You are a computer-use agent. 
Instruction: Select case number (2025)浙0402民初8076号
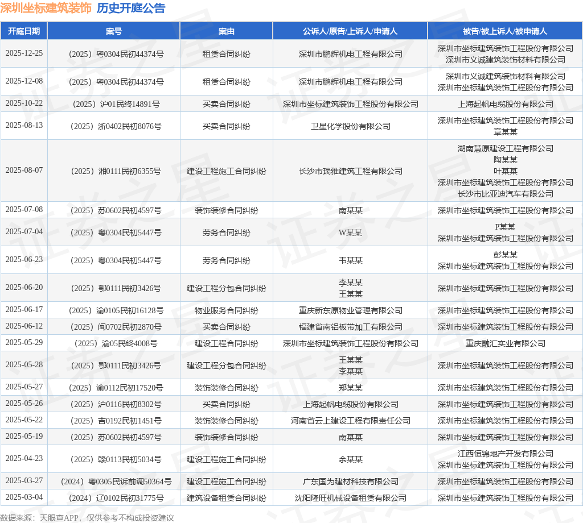(x=116, y=127)
